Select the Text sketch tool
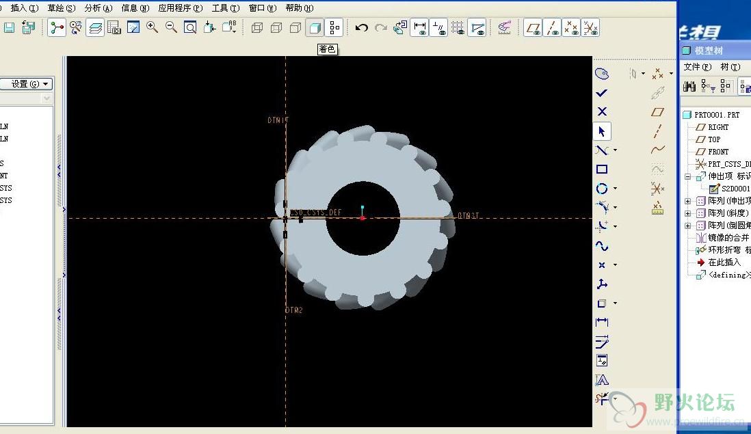The height and width of the screenshot is (434, 751). (x=602, y=379)
